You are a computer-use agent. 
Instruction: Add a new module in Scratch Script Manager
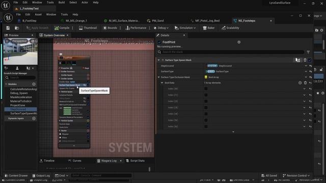pos(34,84)
